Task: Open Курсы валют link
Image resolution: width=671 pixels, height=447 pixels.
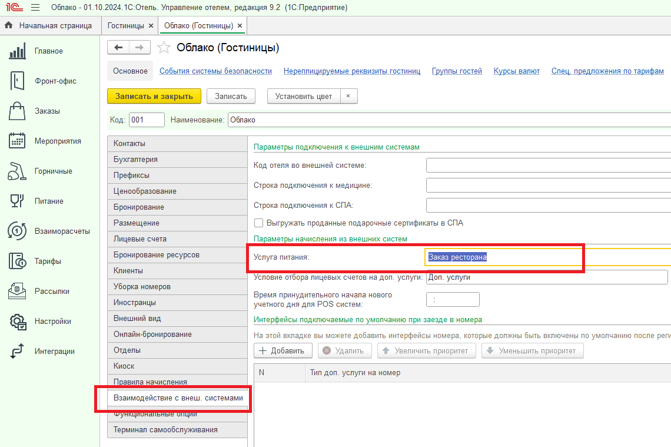Action: [517, 71]
